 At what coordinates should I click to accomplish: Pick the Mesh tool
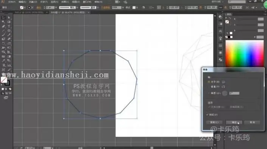point(3,56)
